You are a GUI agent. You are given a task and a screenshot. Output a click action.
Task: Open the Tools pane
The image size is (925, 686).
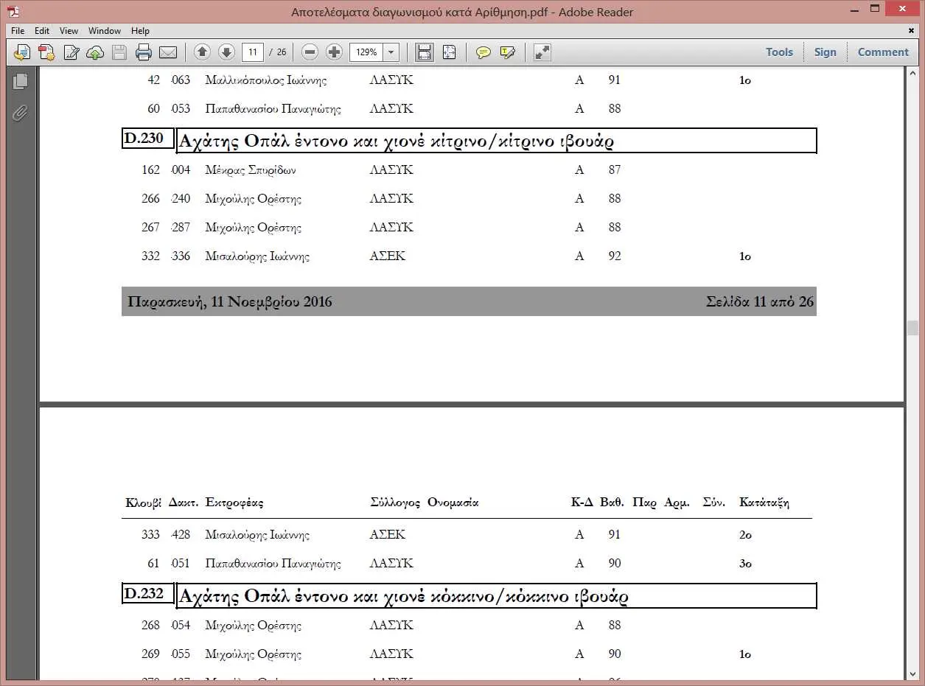(x=779, y=52)
